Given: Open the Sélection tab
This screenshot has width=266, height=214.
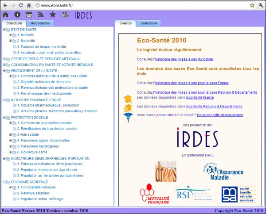Looking at the screenshot, I should click(x=149, y=23).
